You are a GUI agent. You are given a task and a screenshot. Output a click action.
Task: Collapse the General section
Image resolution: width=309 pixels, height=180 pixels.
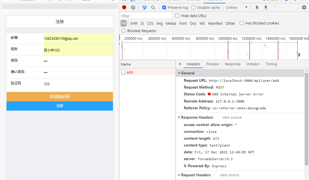click(179, 73)
